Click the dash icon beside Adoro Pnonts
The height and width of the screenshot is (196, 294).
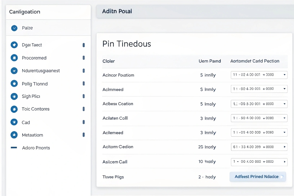click(x=14, y=148)
